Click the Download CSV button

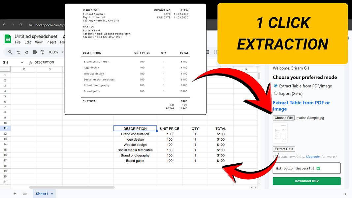307,181
